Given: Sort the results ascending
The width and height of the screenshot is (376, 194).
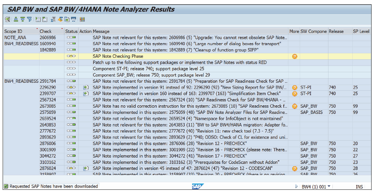Looking at the screenshot, I should click(x=16, y=19).
